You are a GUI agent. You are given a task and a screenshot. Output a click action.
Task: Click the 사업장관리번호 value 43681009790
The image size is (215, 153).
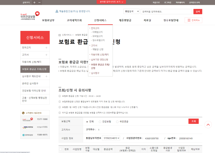tap(152, 139)
